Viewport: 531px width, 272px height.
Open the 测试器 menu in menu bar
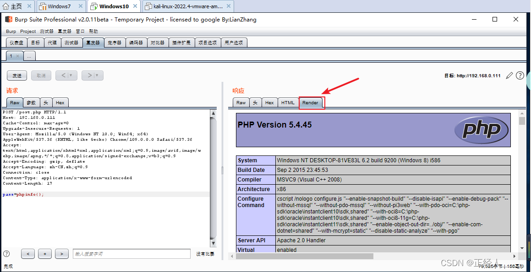(x=46, y=31)
